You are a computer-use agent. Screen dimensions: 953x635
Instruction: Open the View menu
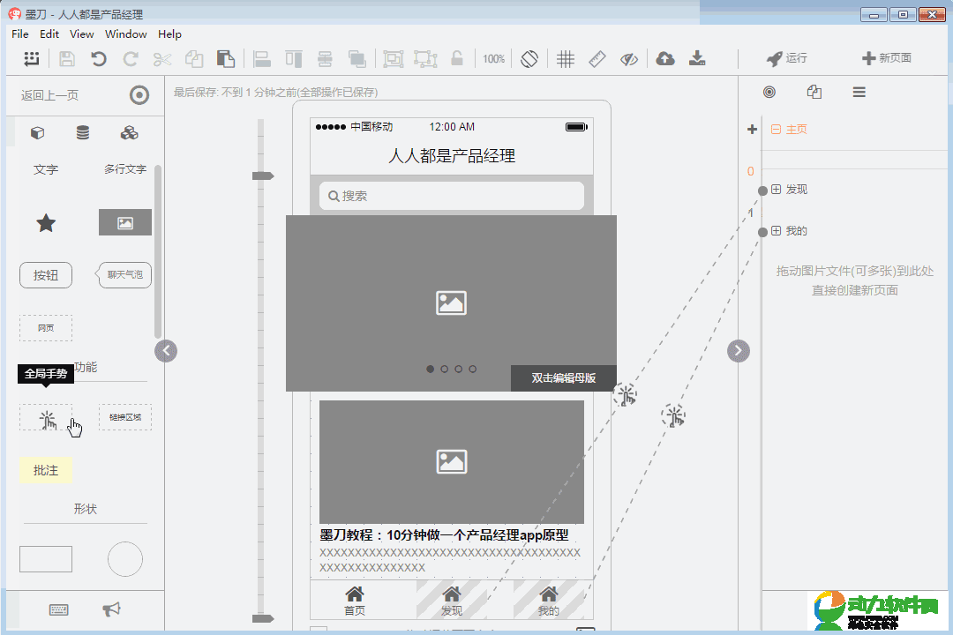pos(81,34)
